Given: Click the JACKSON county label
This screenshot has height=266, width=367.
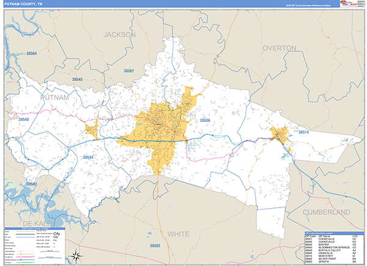Looking at the screenshot, I should [119, 35].
